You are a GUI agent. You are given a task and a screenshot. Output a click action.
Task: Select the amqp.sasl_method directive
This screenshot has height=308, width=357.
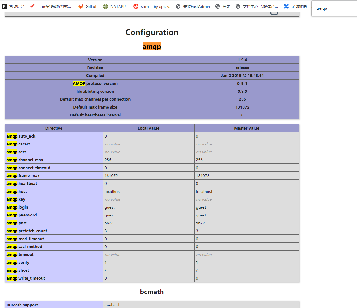coord(24,246)
